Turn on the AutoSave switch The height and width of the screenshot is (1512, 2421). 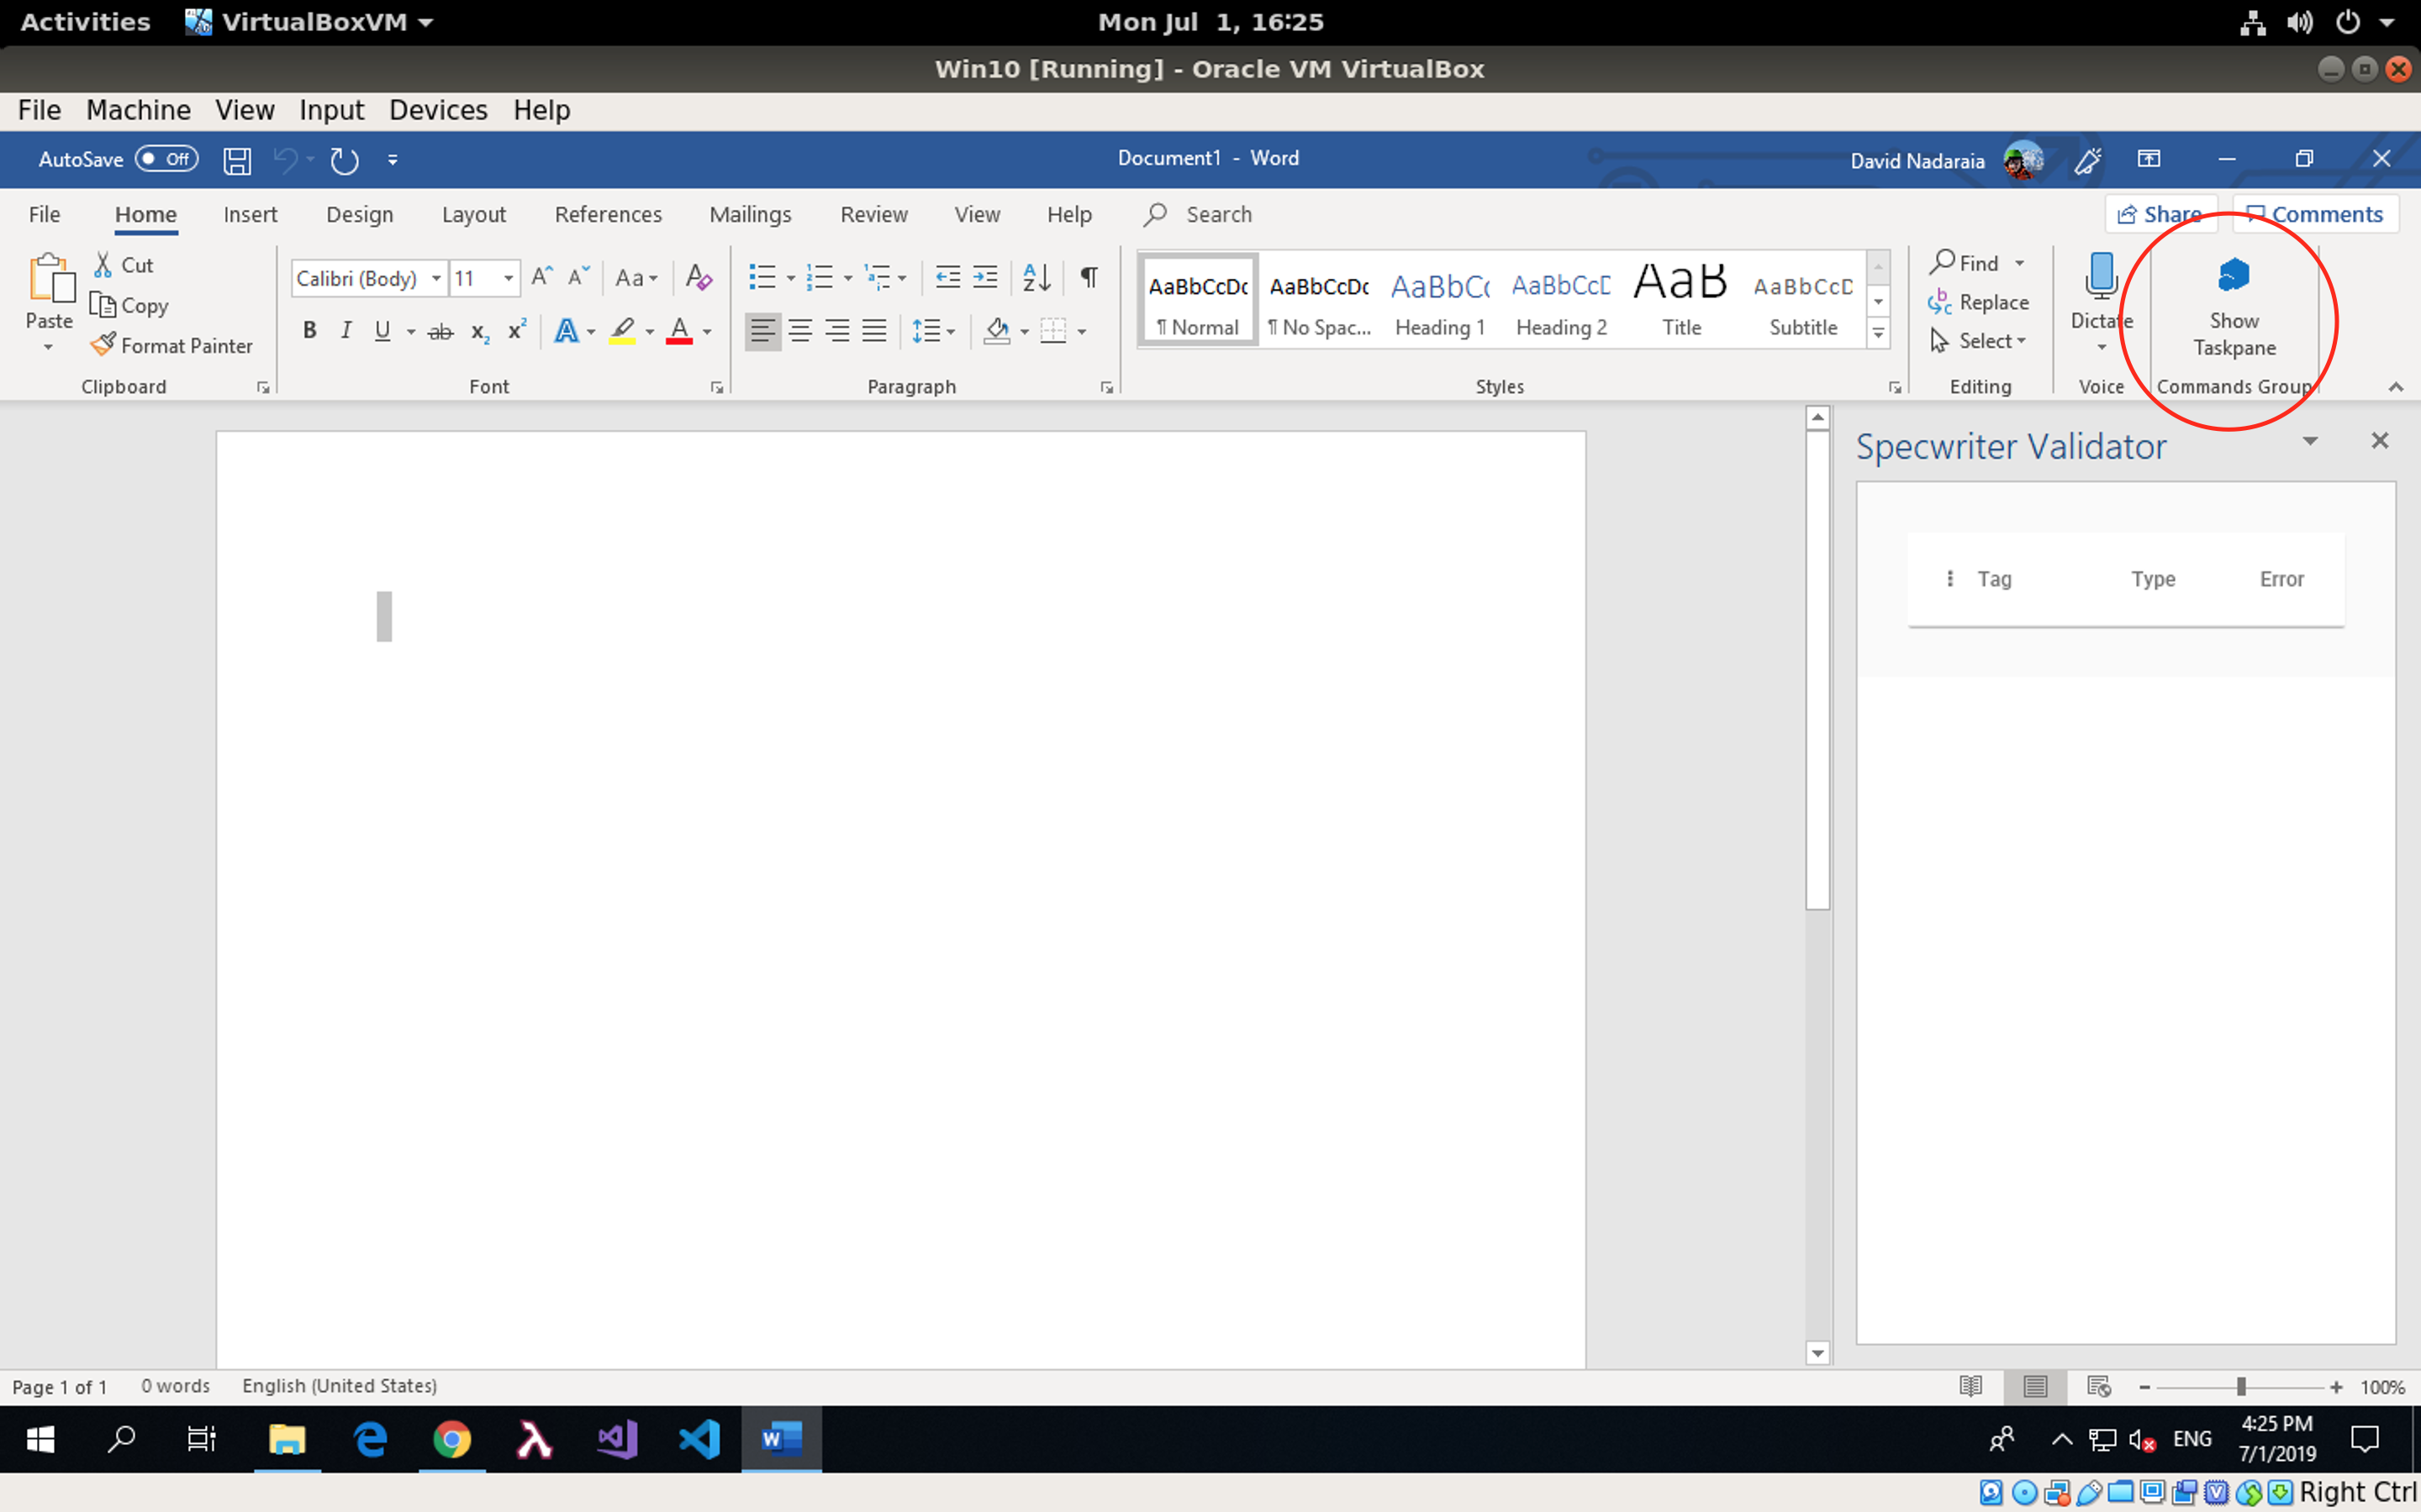167,159
